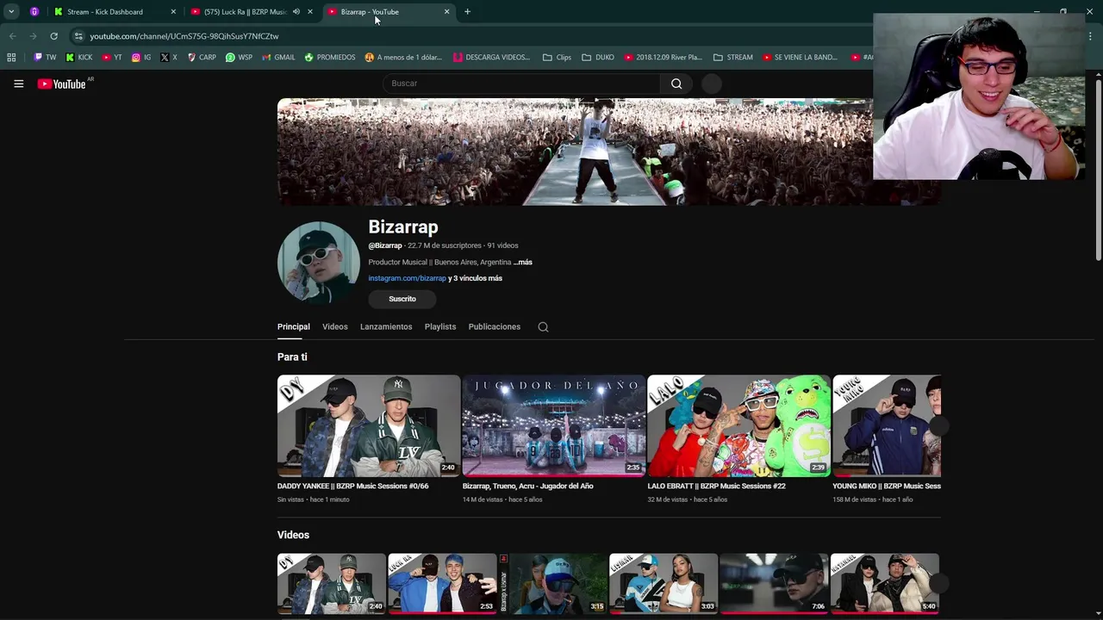
Task: Open the apps grid in bookmarks bar
Action: pyautogui.click(x=11, y=58)
